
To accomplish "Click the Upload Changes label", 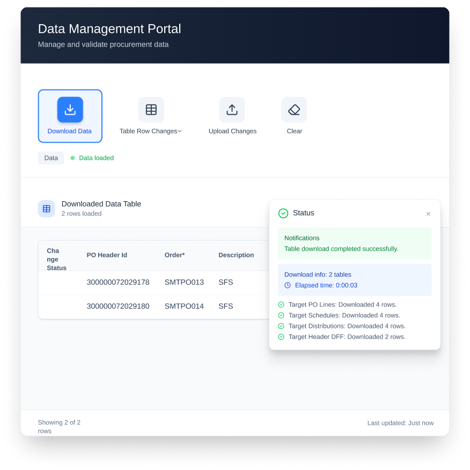I will (232, 131).
